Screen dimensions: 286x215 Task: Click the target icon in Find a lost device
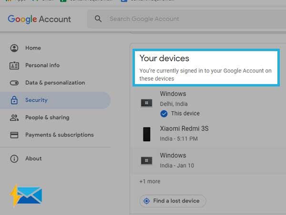tap(146, 201)
